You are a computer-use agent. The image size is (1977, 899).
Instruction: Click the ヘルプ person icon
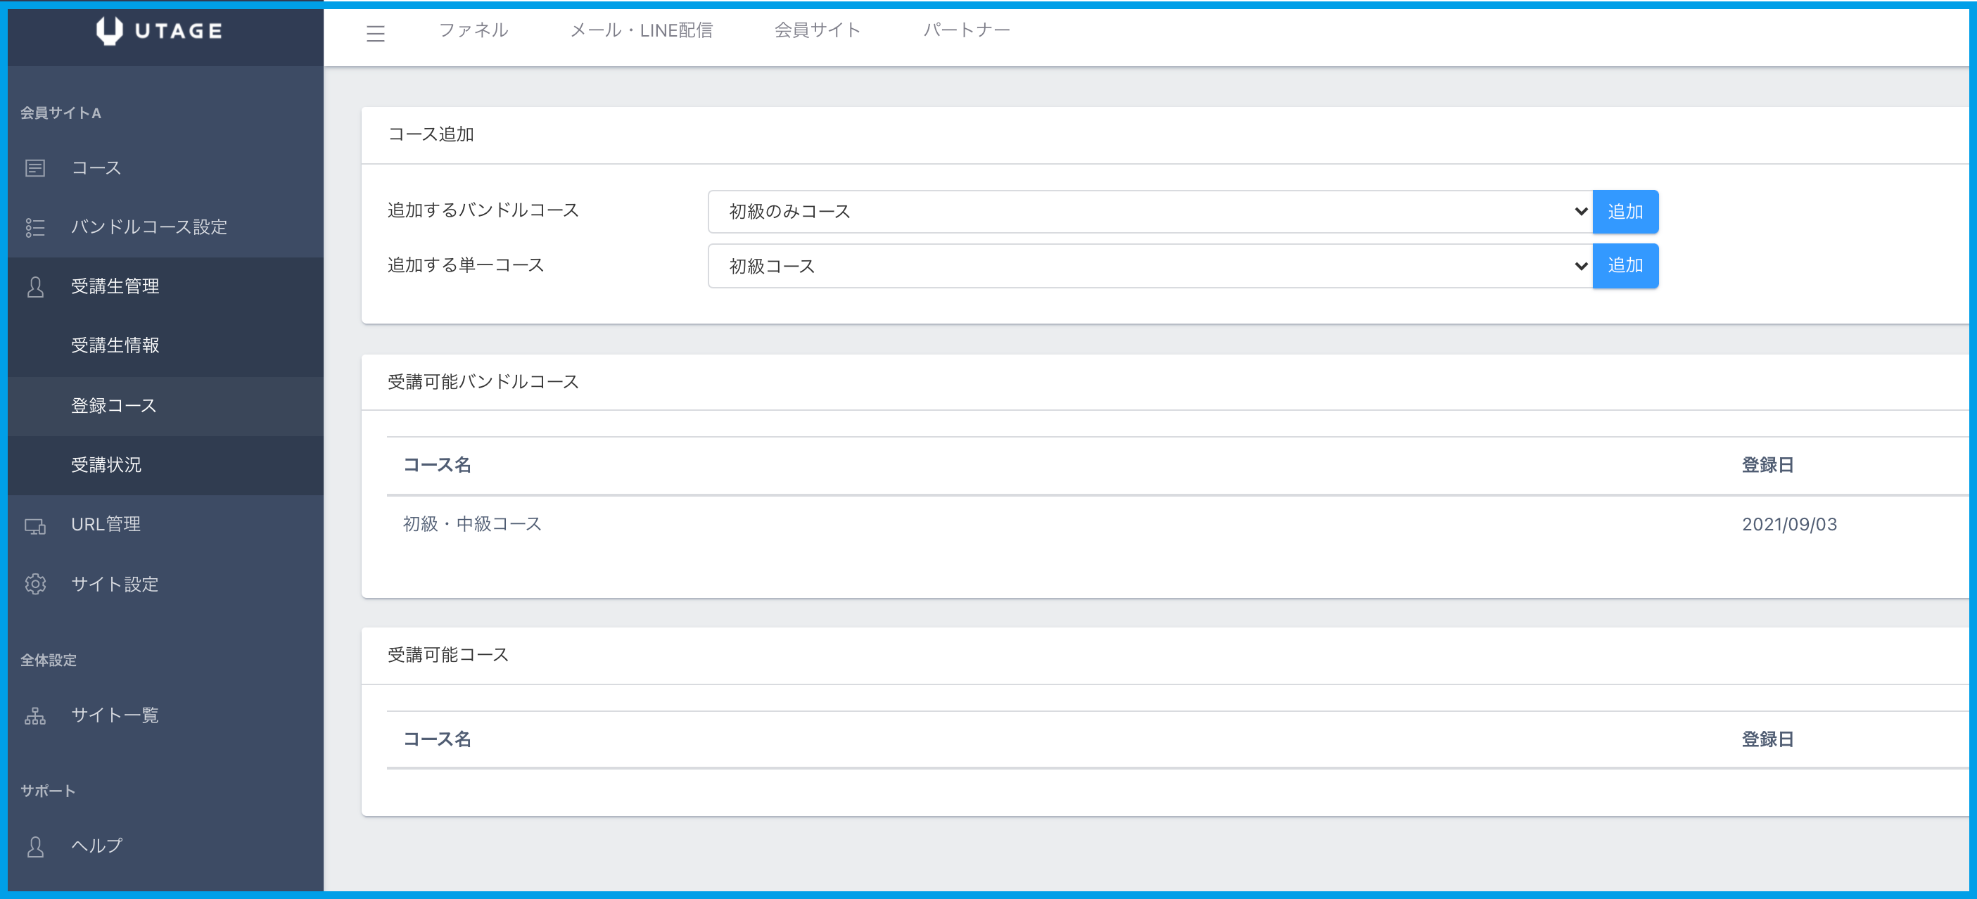[35, 846]
